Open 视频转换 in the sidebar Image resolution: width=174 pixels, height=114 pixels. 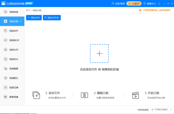[x=12, y=12]
